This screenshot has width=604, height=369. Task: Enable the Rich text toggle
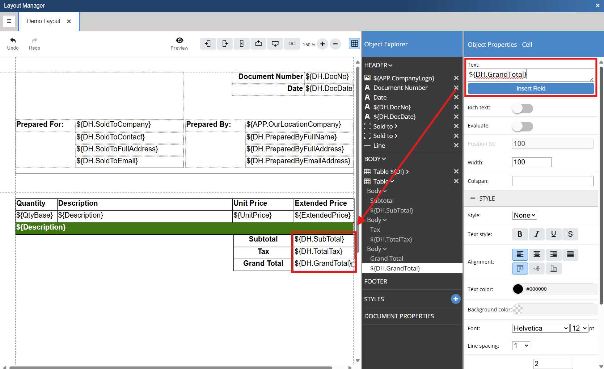[522, 108]
